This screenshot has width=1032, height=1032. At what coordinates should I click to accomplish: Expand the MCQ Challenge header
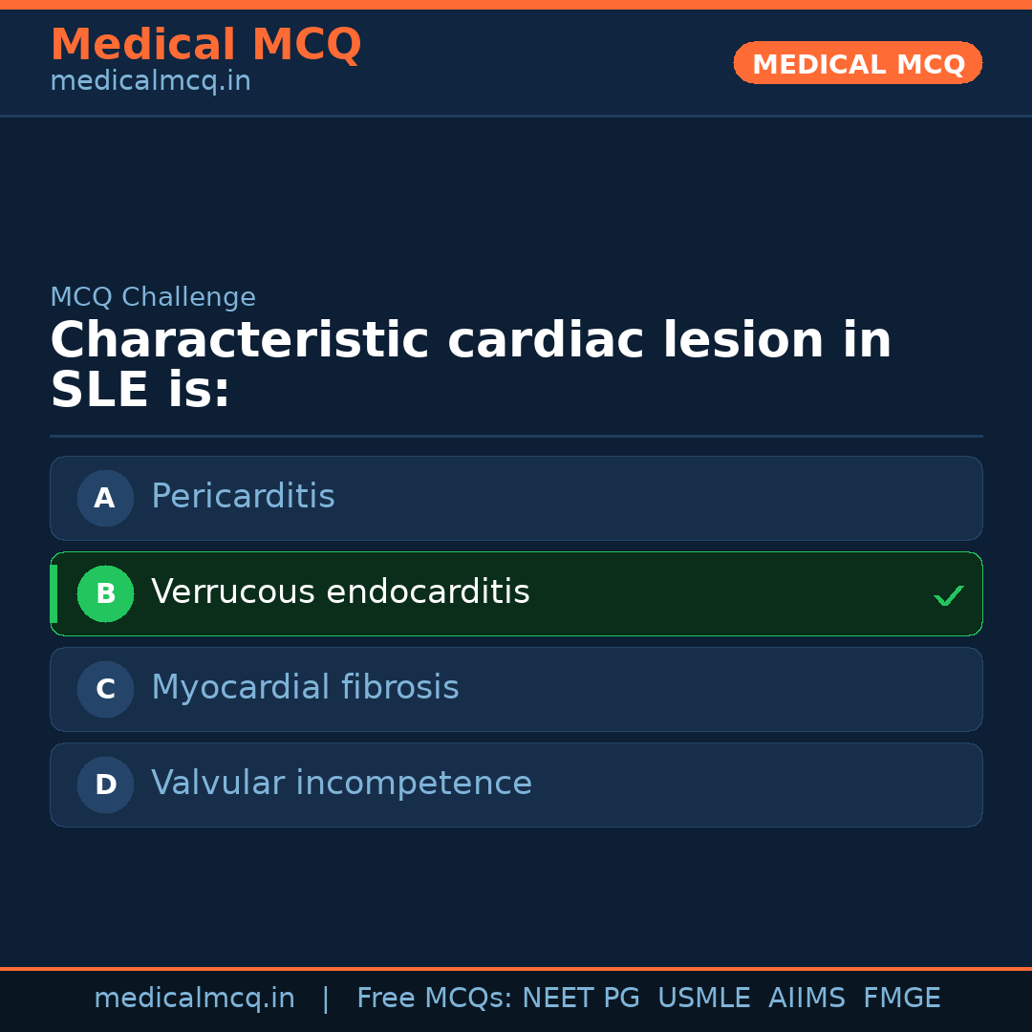pyautogui.click(x=153, y=297)
